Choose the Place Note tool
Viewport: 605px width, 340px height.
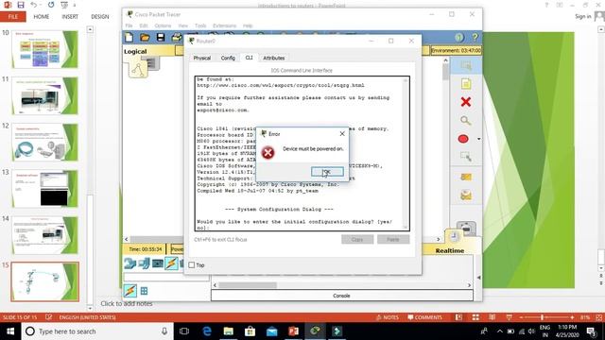pos(466,84)
